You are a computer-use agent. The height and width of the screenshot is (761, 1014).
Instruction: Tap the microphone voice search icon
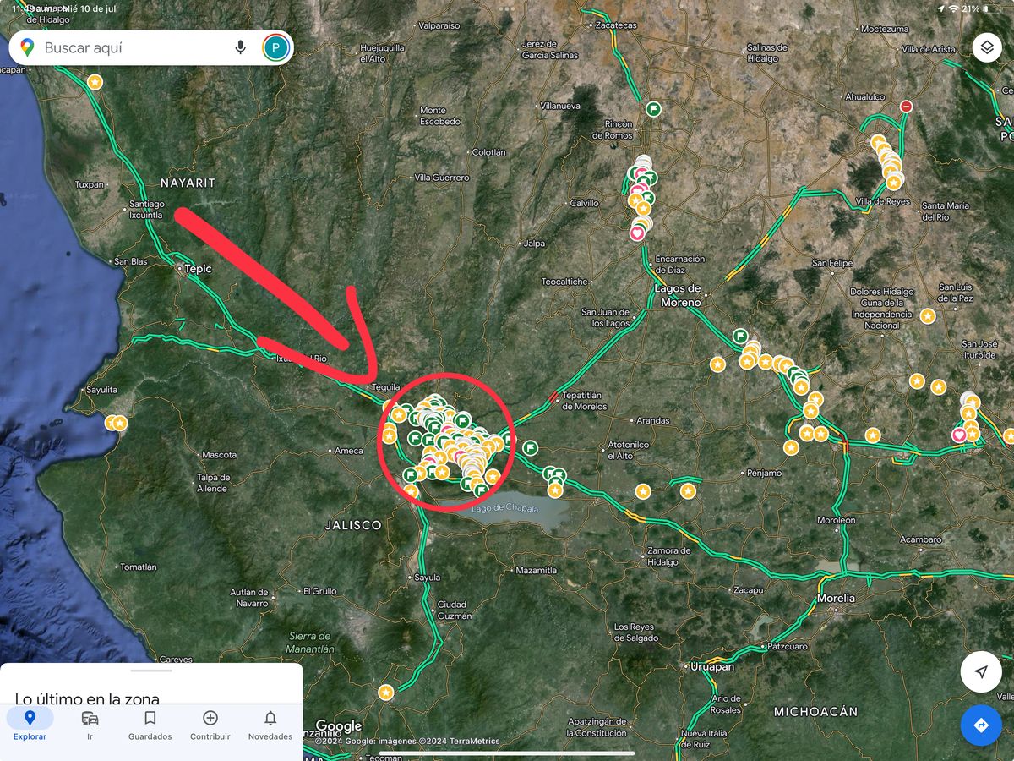241,47
